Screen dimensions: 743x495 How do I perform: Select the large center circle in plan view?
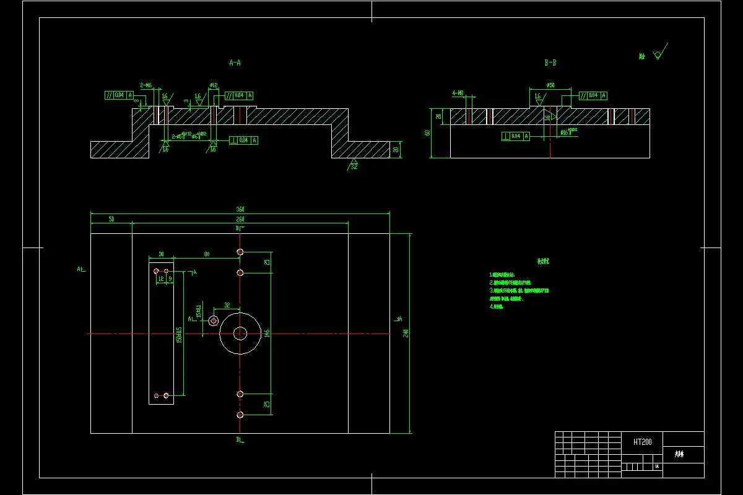point(240,334)
